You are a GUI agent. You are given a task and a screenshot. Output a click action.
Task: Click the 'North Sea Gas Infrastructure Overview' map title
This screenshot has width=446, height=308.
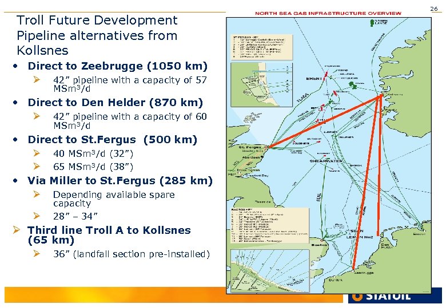328,13
